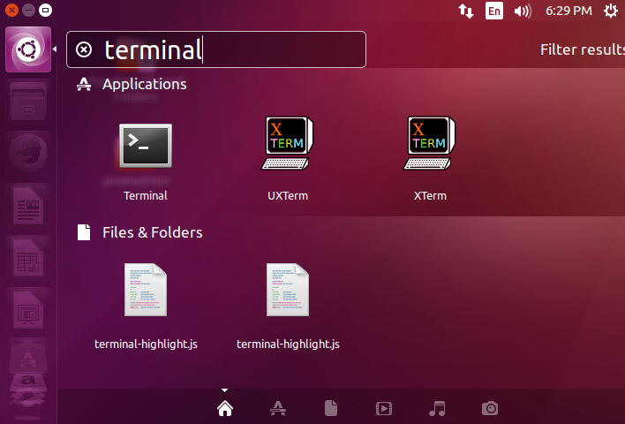This screenshot has width=625, height=424.
Task: Open the system gear menu
Action: (x=610, y=11)
